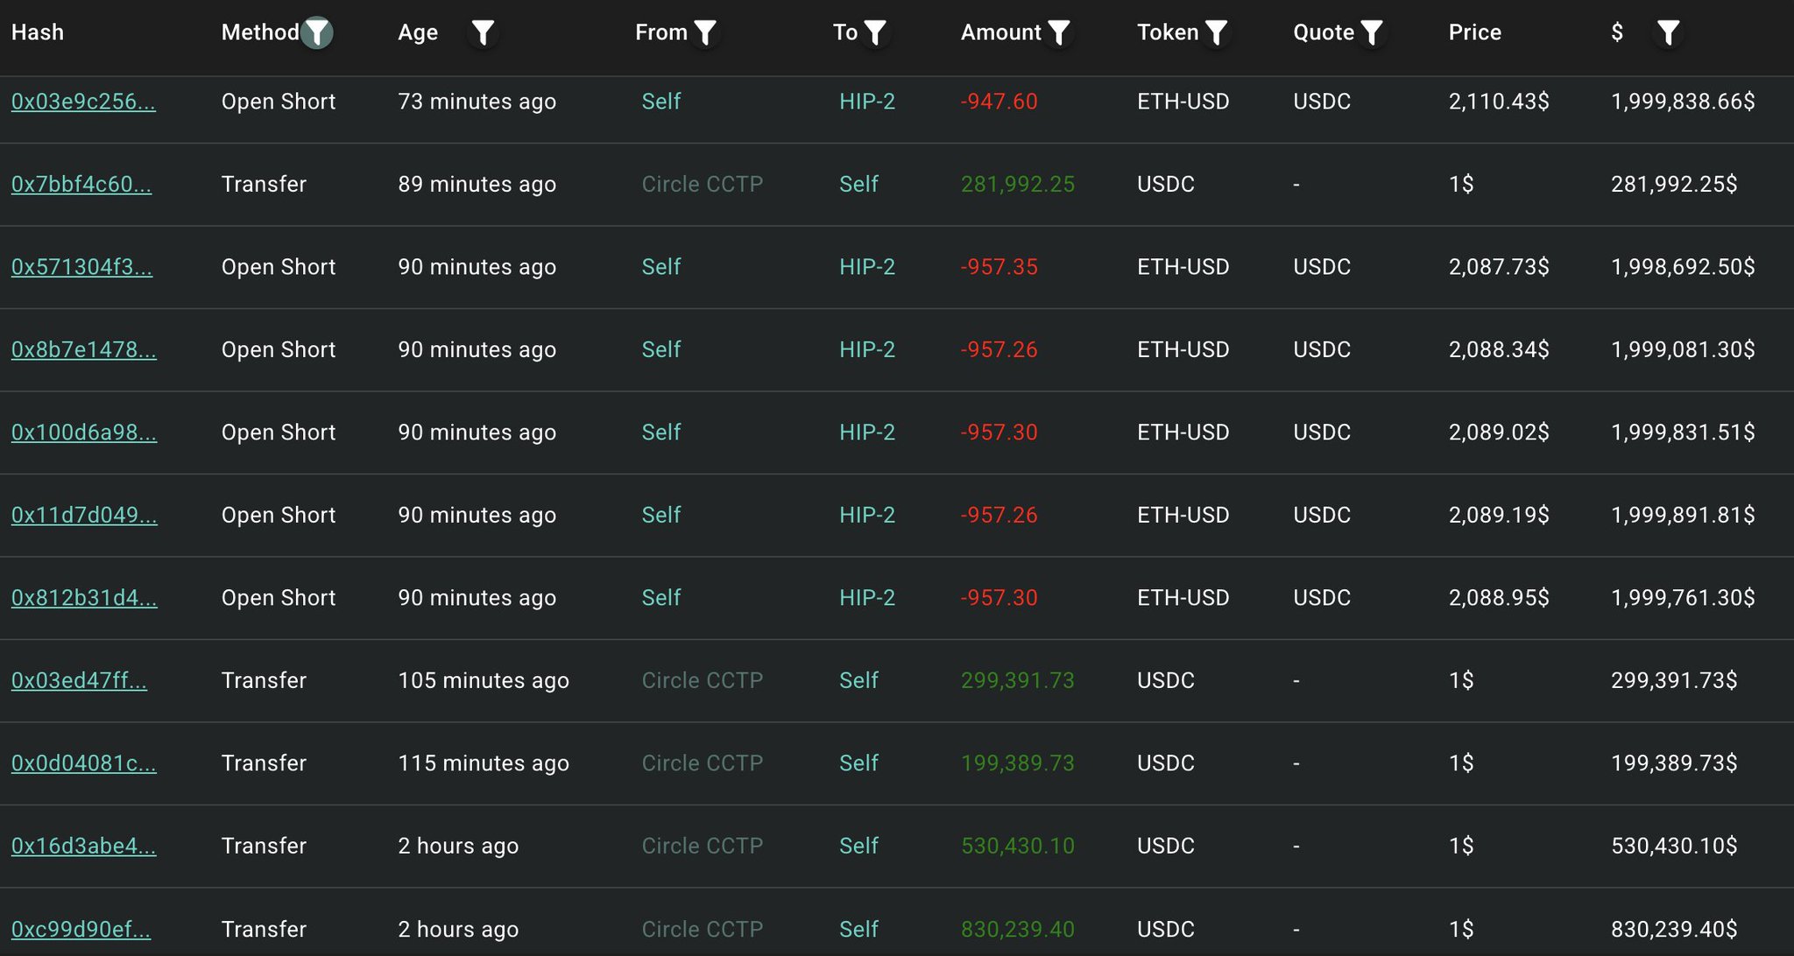
Task: Click the Hash column header
Action: tap(38, 33)
